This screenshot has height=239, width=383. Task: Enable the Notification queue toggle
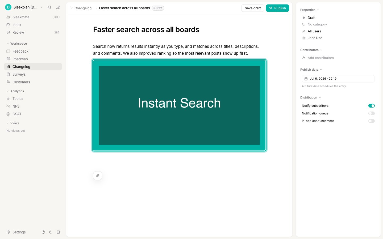pos(372,113)
